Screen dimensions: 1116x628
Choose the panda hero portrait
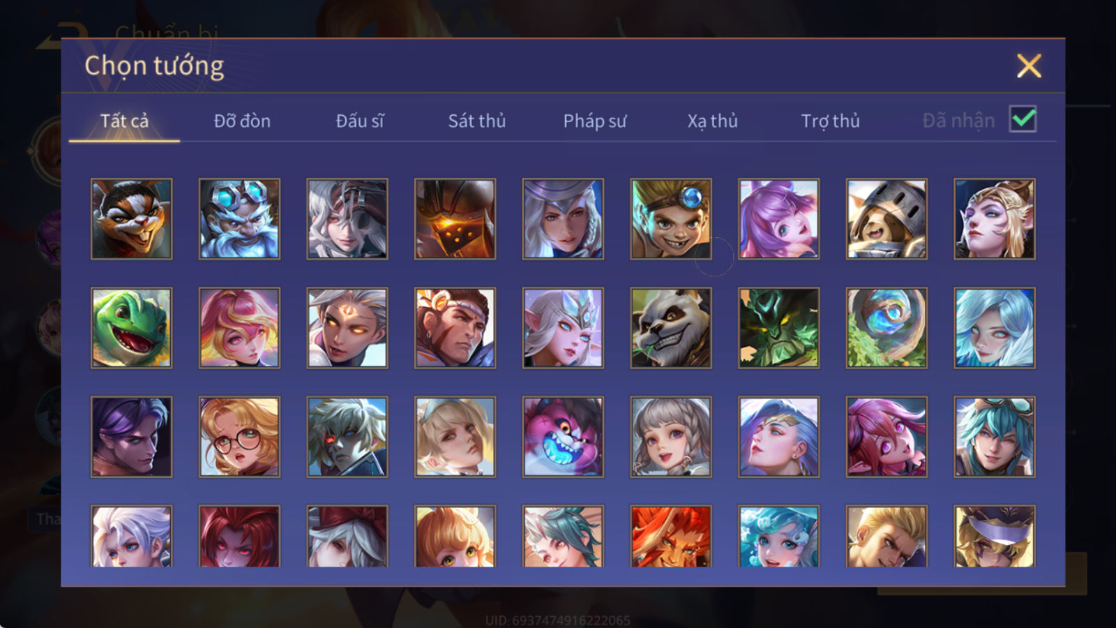pos(671,328)
